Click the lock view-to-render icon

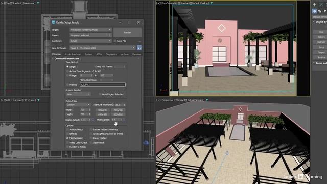[x=139, y=48]
